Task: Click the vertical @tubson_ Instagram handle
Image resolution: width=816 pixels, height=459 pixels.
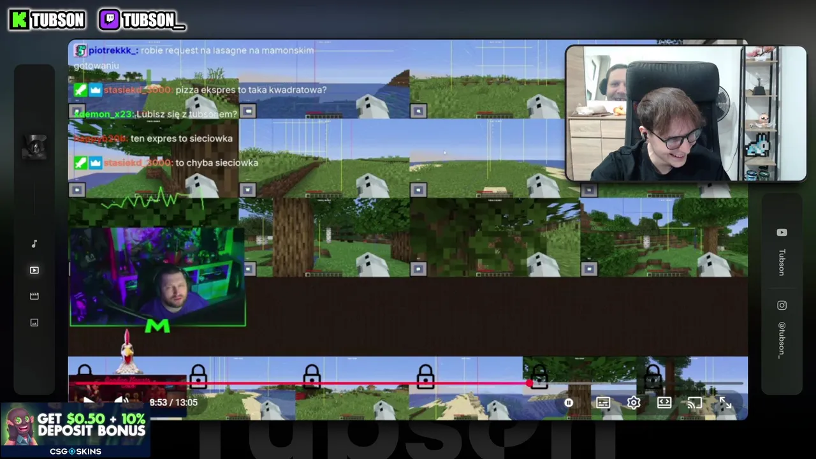Action: point(782,340)
